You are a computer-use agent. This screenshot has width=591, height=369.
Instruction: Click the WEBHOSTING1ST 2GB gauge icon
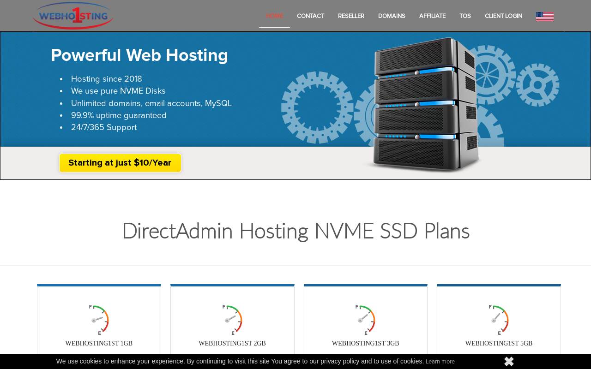(232, 320)
